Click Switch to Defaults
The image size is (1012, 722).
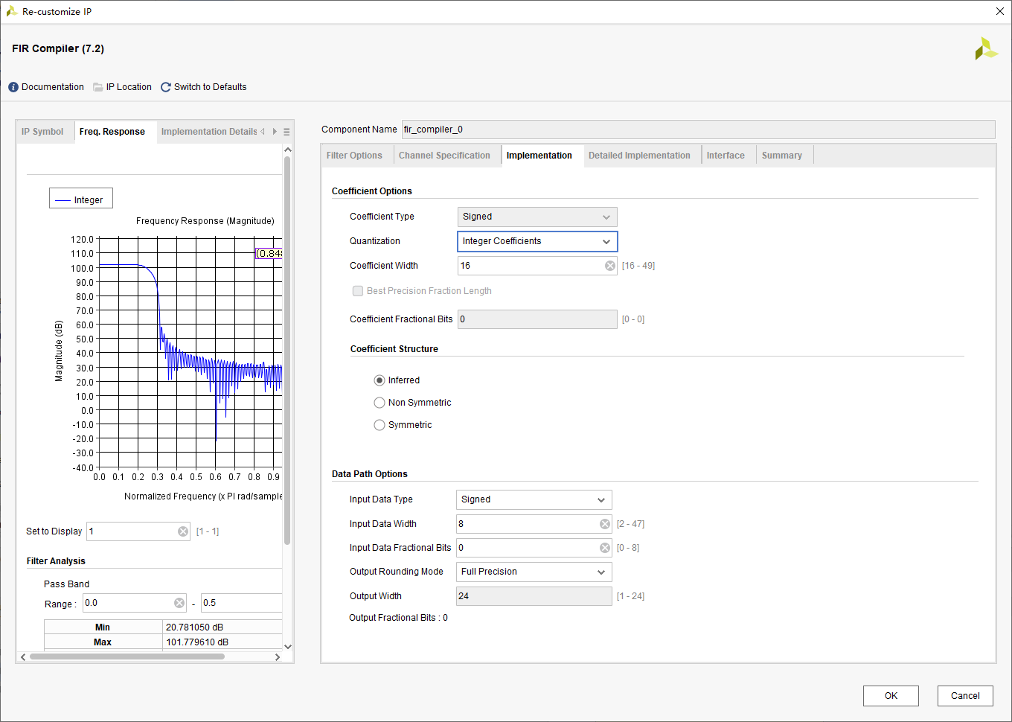(210, 87)
